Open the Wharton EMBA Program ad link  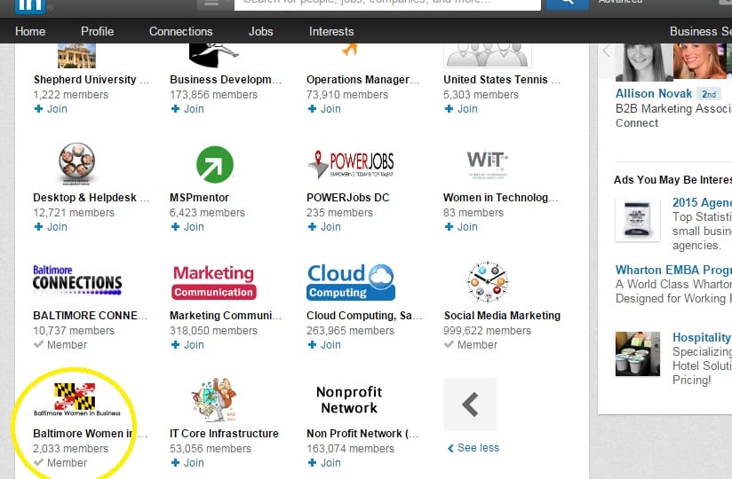tap(673, 270)
